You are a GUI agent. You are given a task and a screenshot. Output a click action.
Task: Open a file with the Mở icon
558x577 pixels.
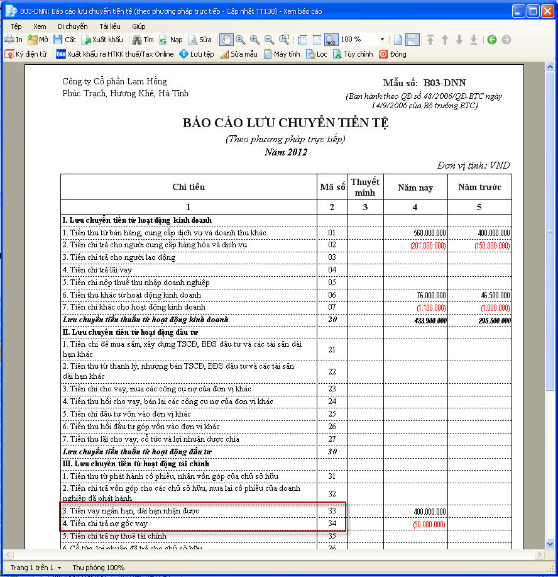coord(32,40)
